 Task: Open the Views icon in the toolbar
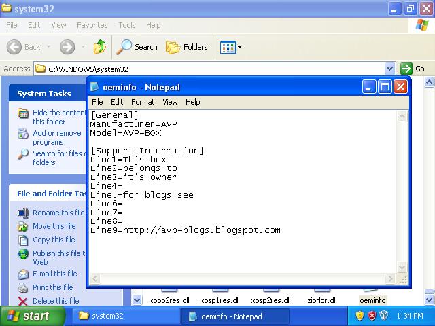click(x=228, y=47)
